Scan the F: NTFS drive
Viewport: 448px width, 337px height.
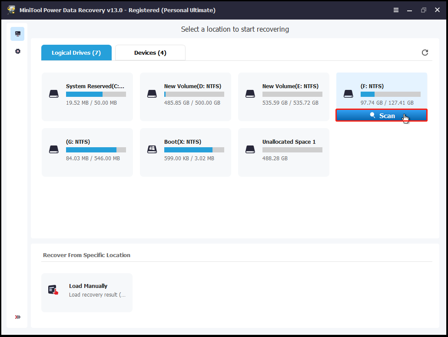pos(382,116)
